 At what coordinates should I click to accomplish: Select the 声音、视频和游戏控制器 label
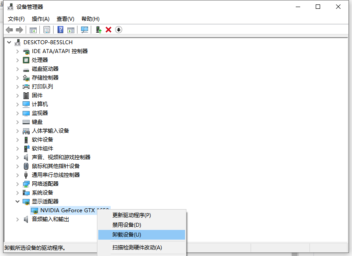[61, 157]
